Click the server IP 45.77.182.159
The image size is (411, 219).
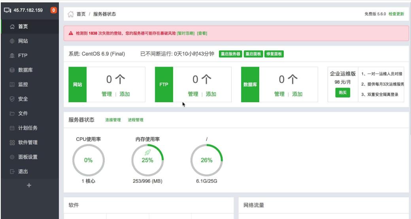click(28, 10)
